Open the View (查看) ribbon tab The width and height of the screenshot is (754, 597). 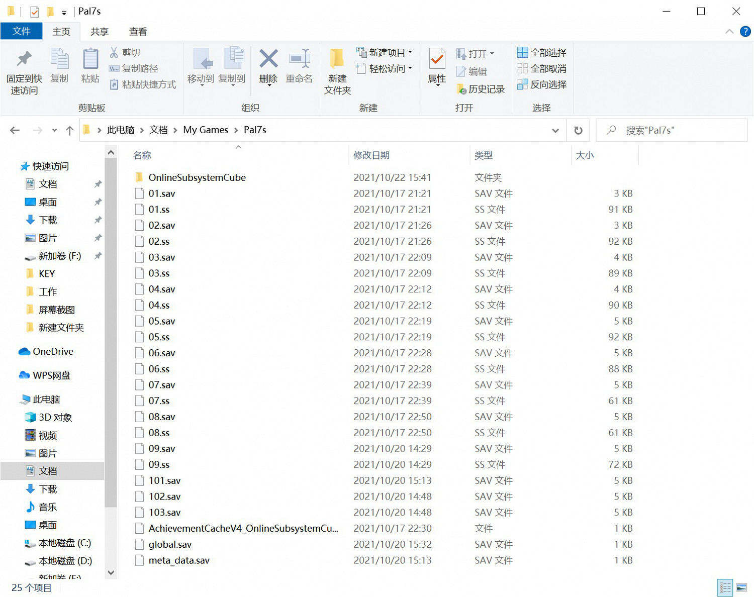pyautogui.click(x=138, y=32)
